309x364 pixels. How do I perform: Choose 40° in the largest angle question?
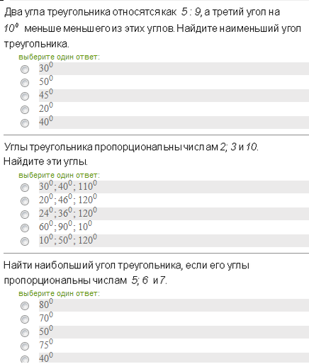[25, 360]
